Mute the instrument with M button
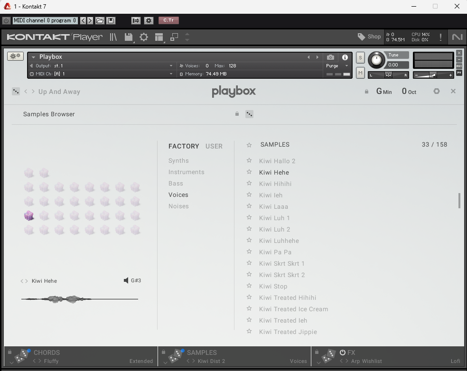This screenshot has width=467, height=371. pos(360,73)
